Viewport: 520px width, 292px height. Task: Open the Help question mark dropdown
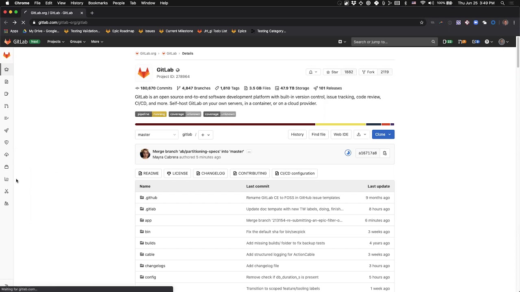click(x=489, y=41)
